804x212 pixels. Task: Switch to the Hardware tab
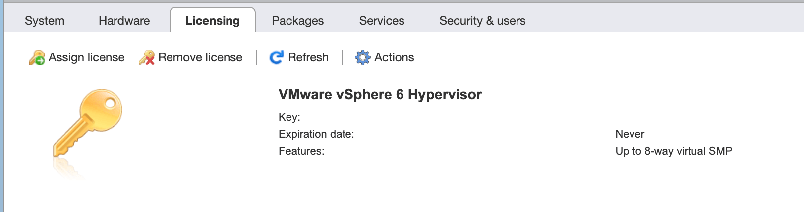[124, 21]
